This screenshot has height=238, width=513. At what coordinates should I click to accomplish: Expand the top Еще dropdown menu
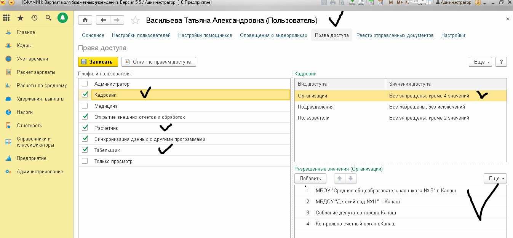point(481,62)
